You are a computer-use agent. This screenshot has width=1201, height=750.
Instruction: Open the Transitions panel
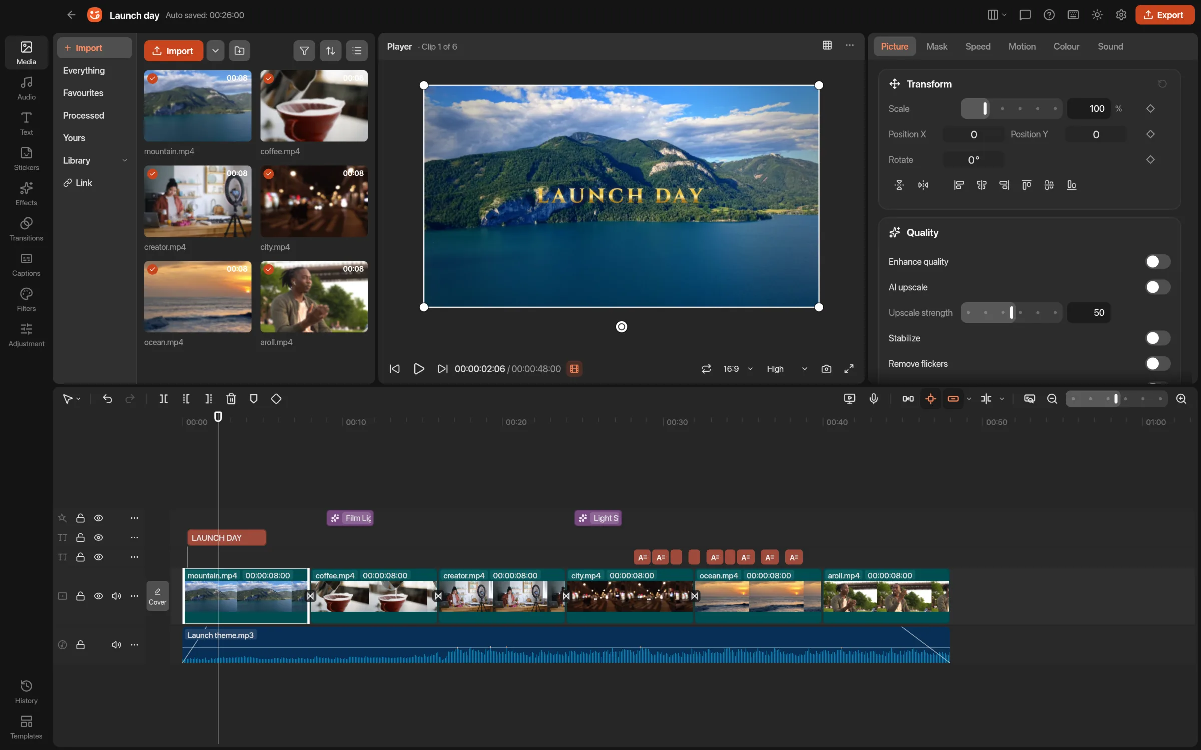[x=26, y=229]
